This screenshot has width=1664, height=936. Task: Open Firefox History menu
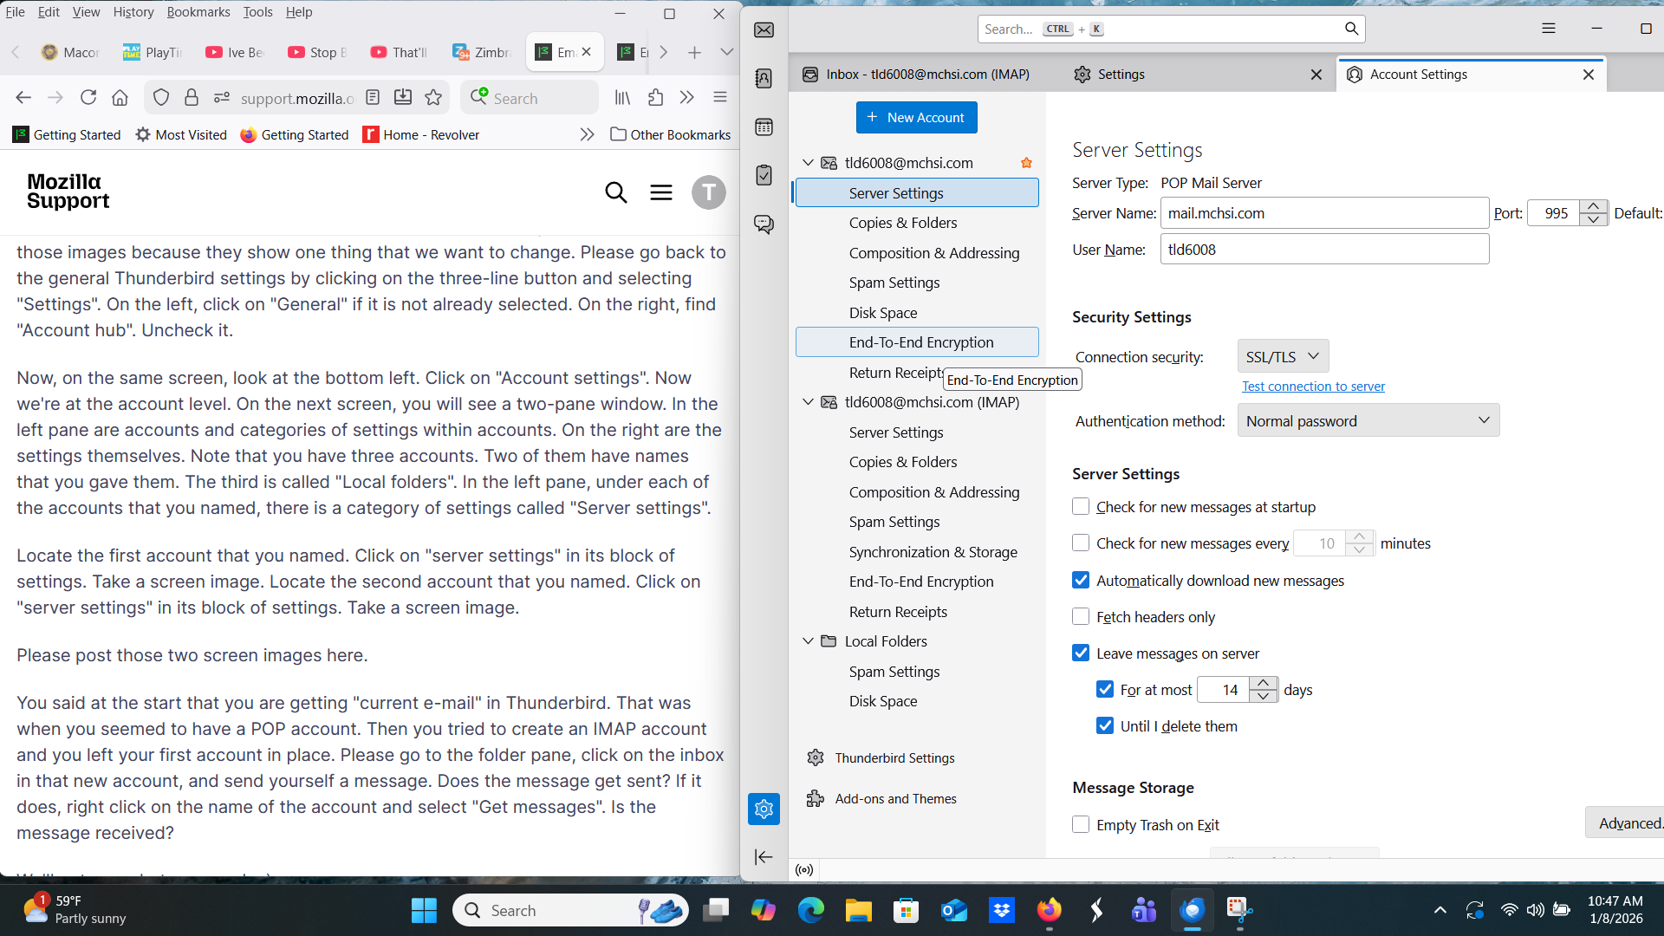coord(133,12)
